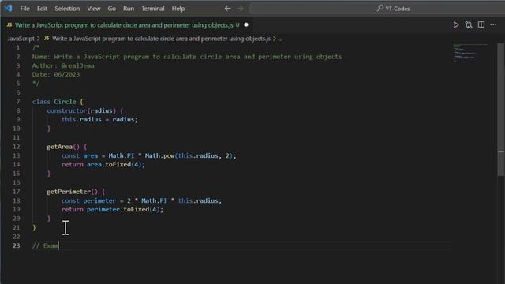This screenshot has width=505, height=284.
Task: Click the JS file icon in the tab
Action: pyautogui.click(x=9, y=24)
